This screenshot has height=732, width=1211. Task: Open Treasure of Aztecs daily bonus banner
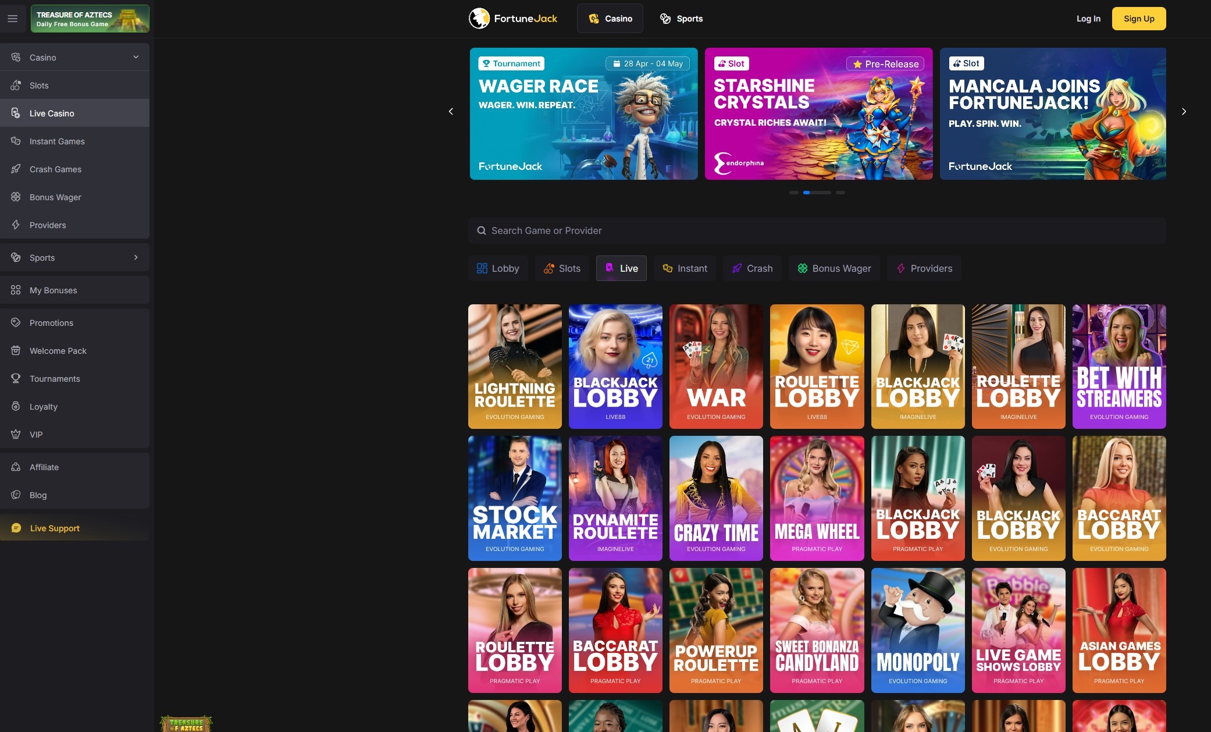click(90, 19)
